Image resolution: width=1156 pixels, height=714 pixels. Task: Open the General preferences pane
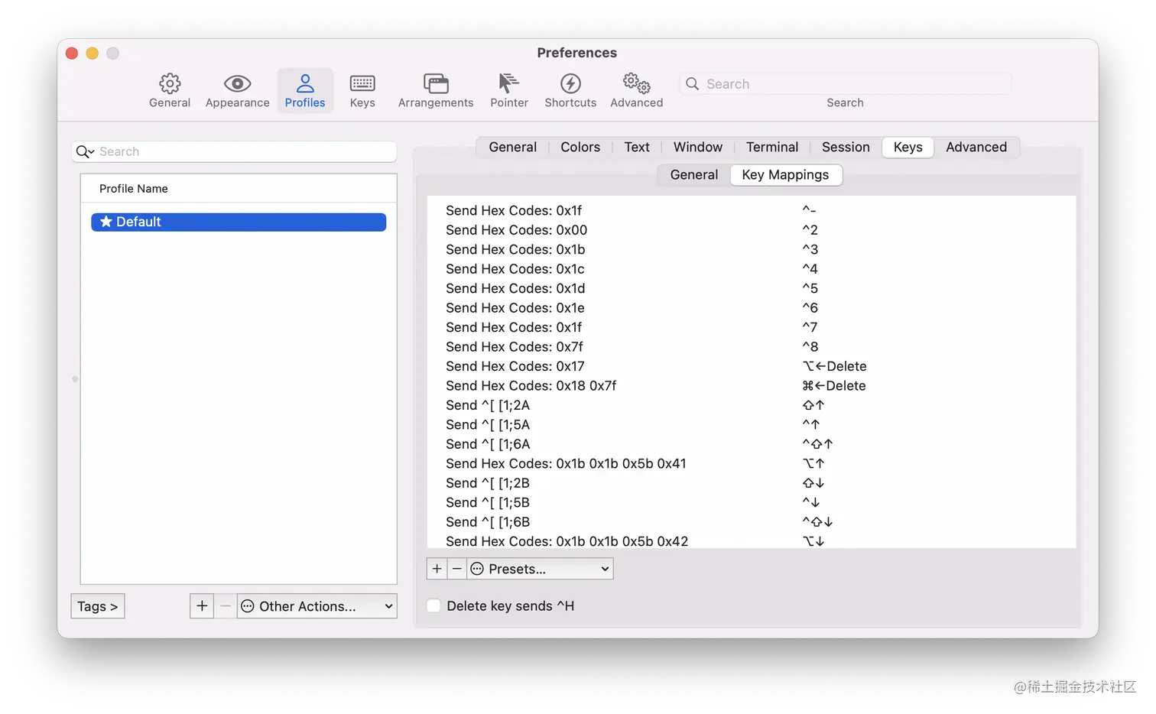click(170, 91)
